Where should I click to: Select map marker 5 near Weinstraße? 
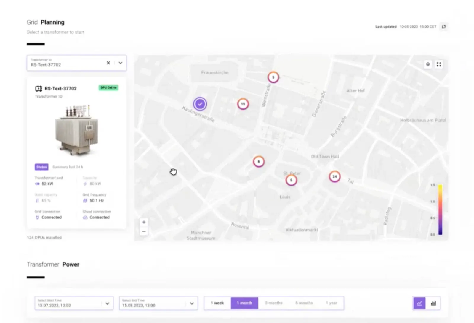[273, 77]
